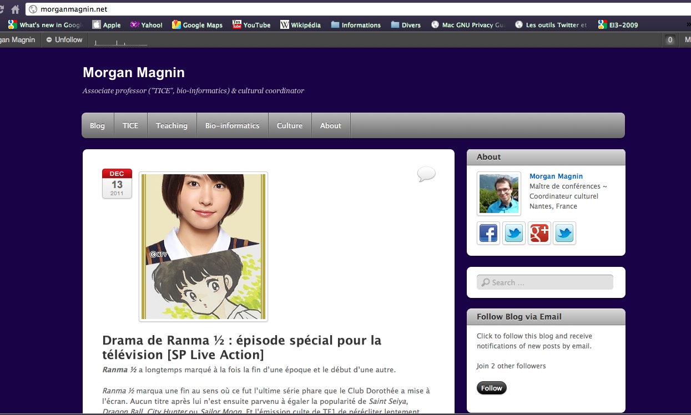The image size is (691, 415).
Task: Click Twitter icon right of Google+ icon
Action: [x=564, y=234]
